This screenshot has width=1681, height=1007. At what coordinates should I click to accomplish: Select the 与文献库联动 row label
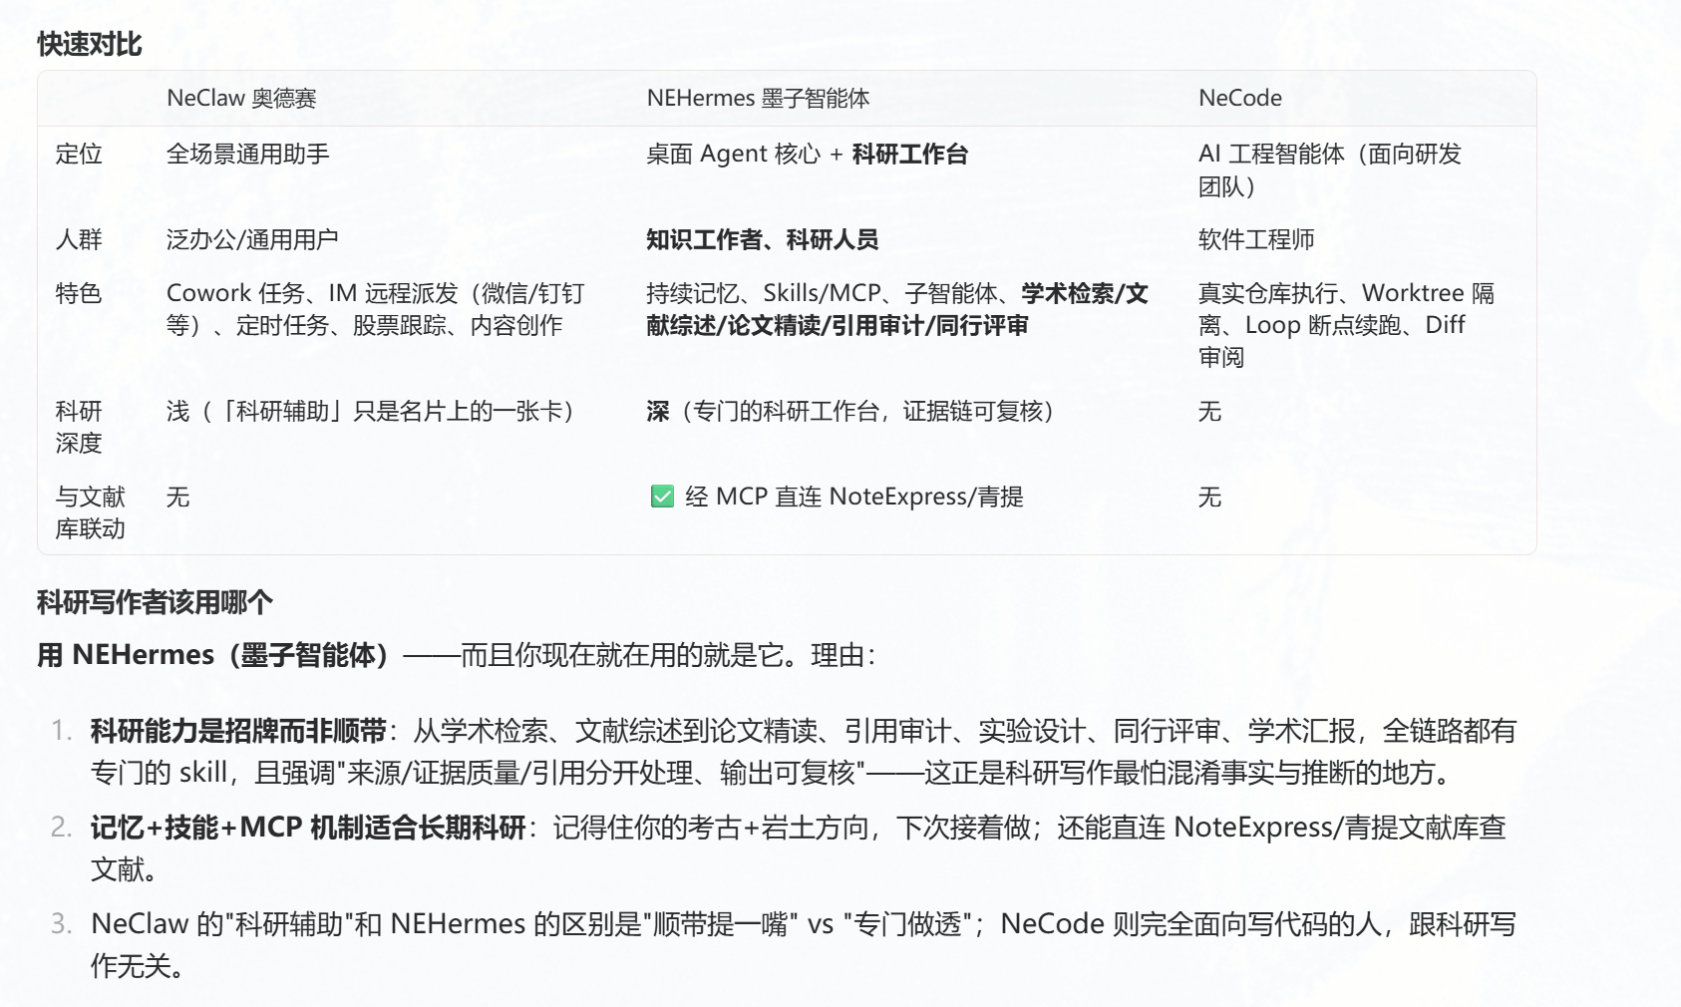91,512
